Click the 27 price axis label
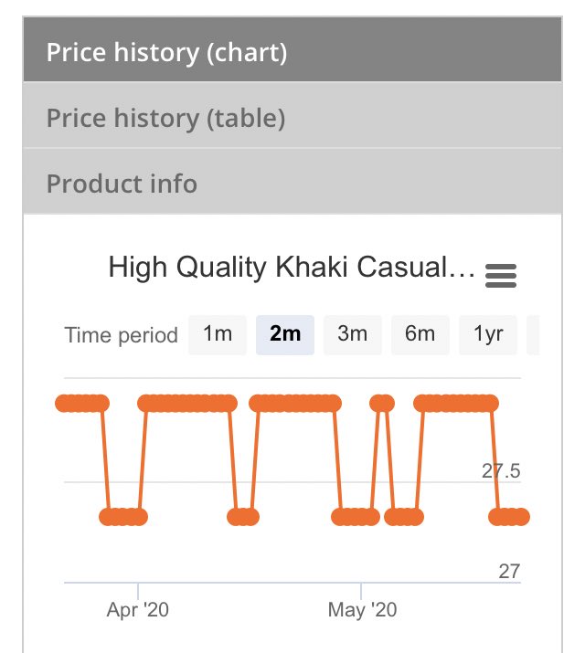 click(509, 572)
